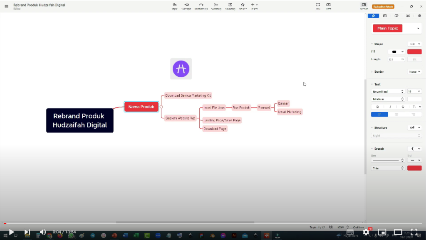Click the Evaluation Mode button
Image resolution: width=426 pixels, height=240 pixels.
383,7
